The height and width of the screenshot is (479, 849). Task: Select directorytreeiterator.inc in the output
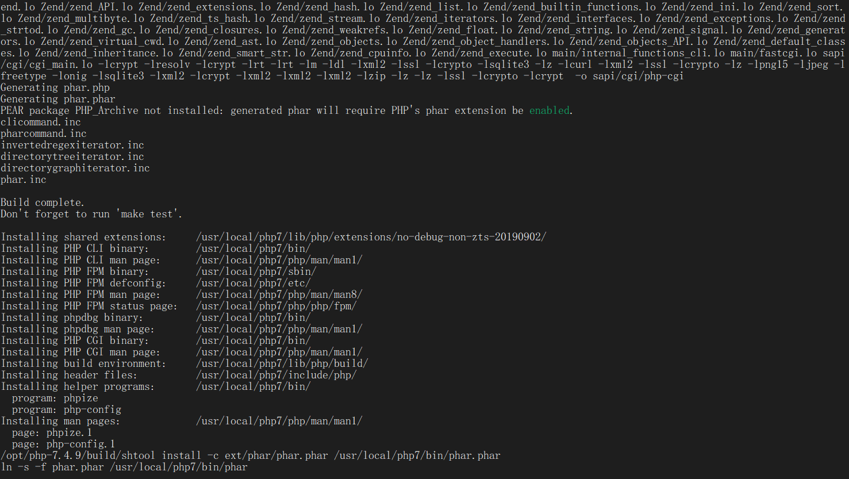tap(72, 156)
